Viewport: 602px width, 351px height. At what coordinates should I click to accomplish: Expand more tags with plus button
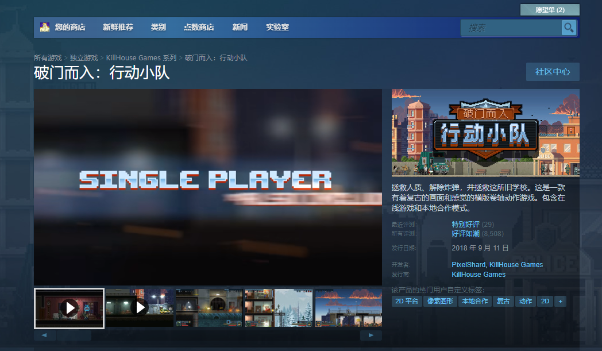click(560, 301)
